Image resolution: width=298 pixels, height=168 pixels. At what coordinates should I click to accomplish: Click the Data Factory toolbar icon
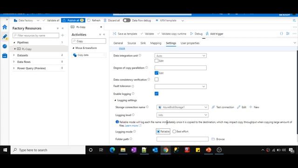pos(15,21)
